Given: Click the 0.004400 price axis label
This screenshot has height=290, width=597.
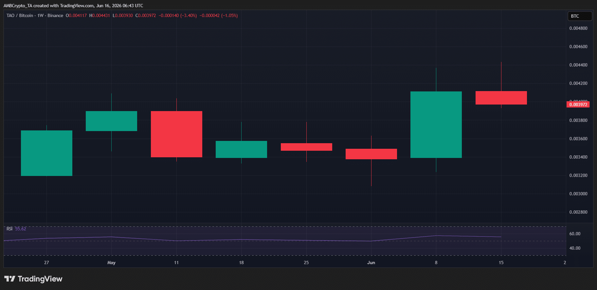Looking at the screenshot, I should 578,65.
